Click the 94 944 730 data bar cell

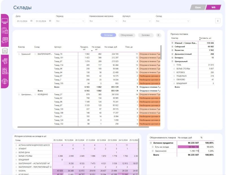click(188, 147)
